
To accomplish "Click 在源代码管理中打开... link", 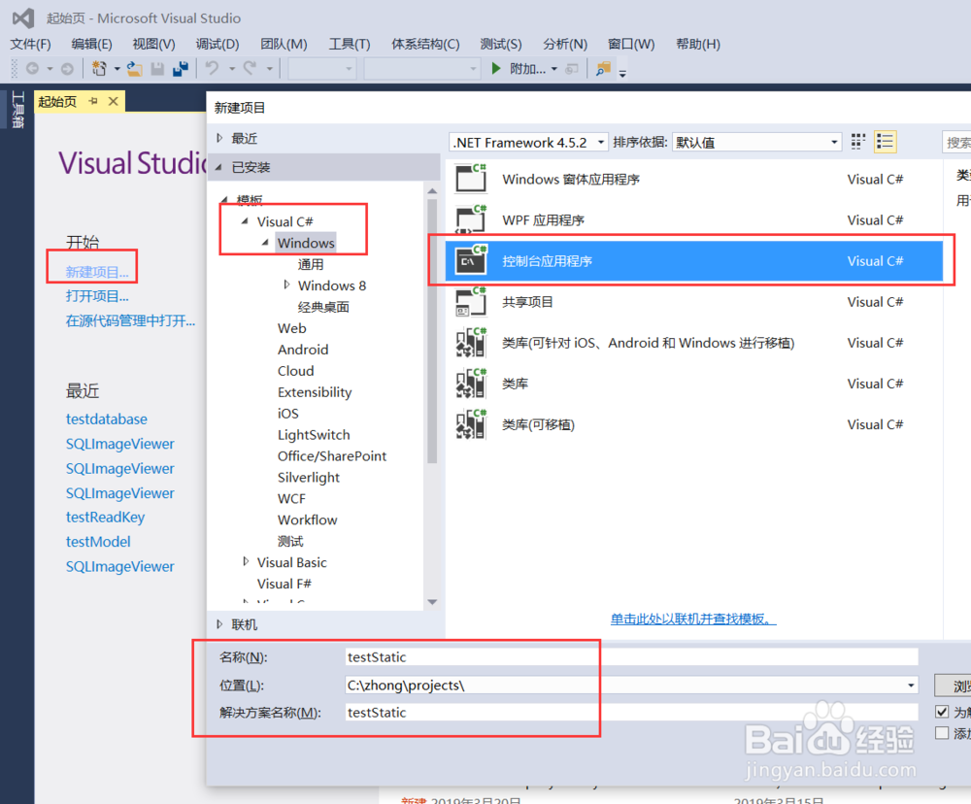I will coord(131,320).
